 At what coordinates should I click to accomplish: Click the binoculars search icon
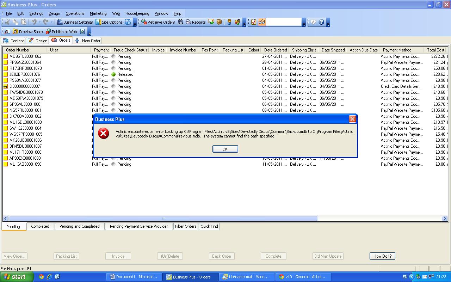[180, 22]
